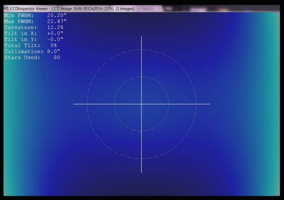The width and height of the screenshot is (284, 200).
Task: Click the CCDInspector app icon in title bar
Action: coord(6,9)
